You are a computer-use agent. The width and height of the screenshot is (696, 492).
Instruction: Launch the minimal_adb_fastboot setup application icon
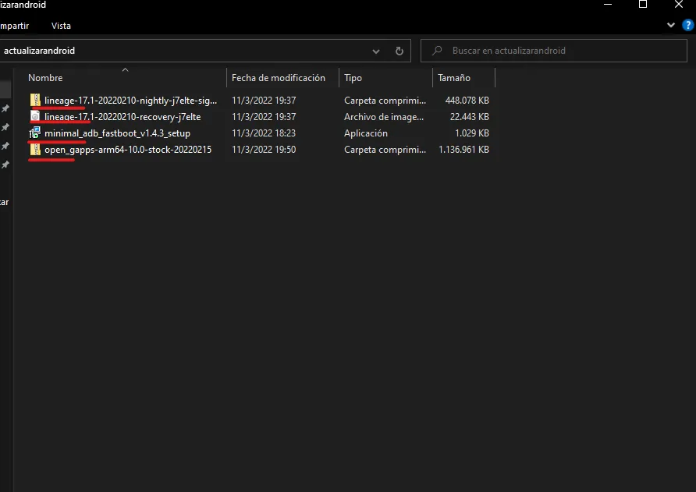pyautogui.click(x=34, y=133)
